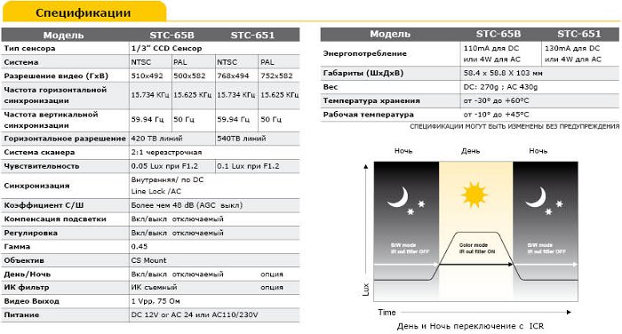Click the STC-651 header in the right table

(x=579, y=34)
